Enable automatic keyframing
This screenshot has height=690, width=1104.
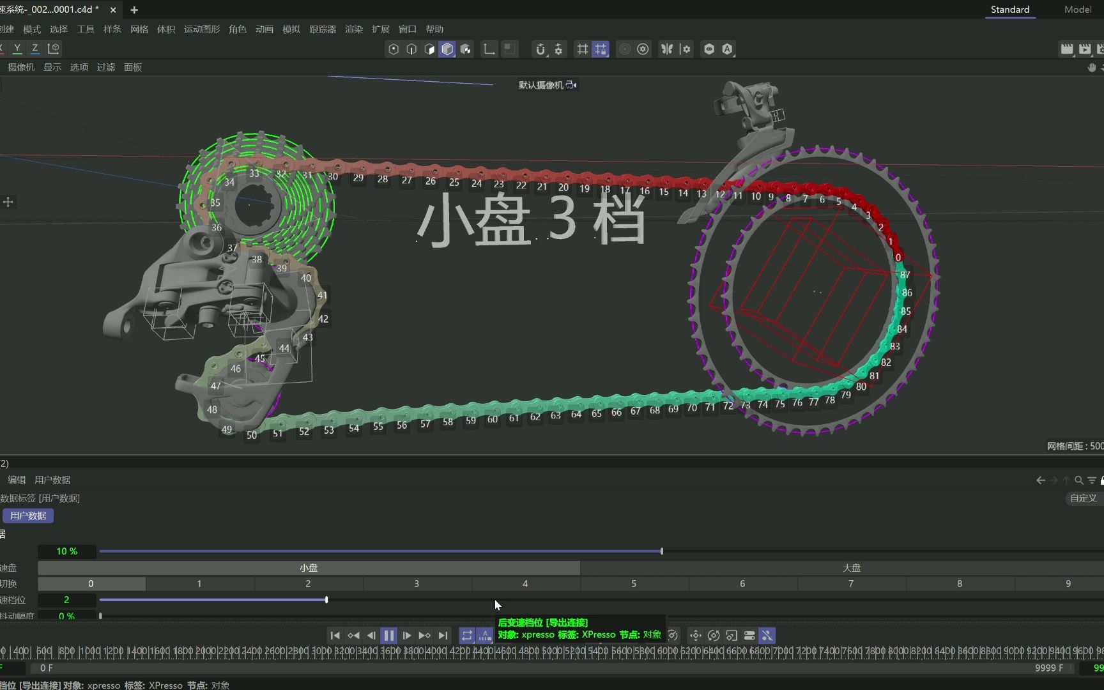tap(485, 635)
